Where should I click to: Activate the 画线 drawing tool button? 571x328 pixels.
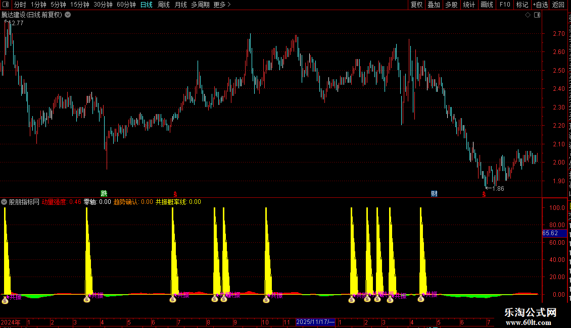pyautogui.click(x=487, y=5)
